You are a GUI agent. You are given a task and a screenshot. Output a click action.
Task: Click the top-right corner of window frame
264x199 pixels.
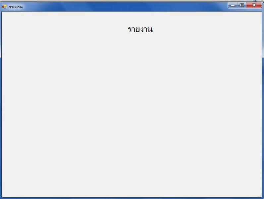[x=263, y=3]
